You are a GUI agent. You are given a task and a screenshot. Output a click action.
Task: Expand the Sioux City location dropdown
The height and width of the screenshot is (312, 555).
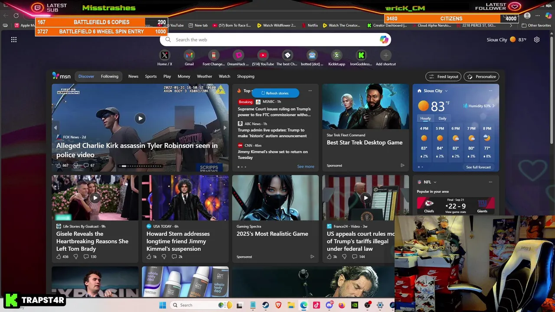446,91
